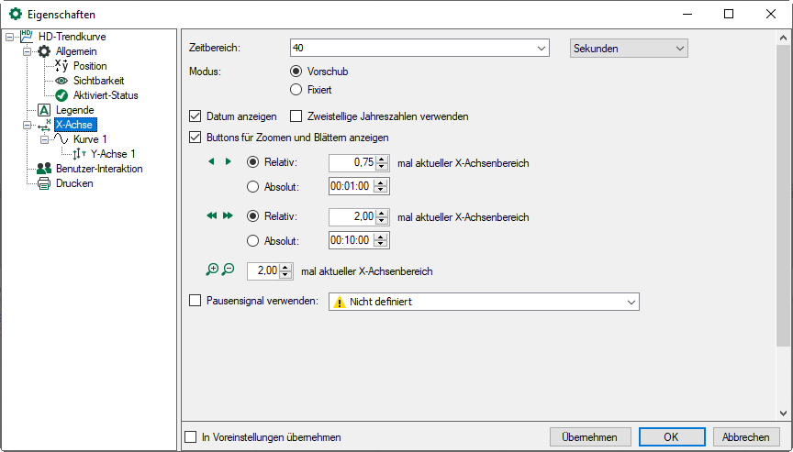Select the Fixiert mode radio button
Image resolution: width=793 pixels, height=452 pixels.
click(296, 90)
